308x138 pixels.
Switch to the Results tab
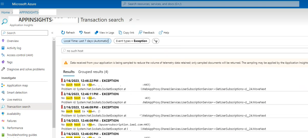(x=69, y=72)
